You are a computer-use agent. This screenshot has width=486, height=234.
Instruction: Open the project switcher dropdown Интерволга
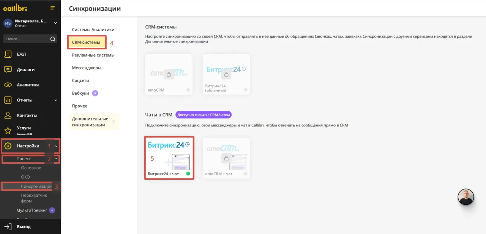coord(55,23)
